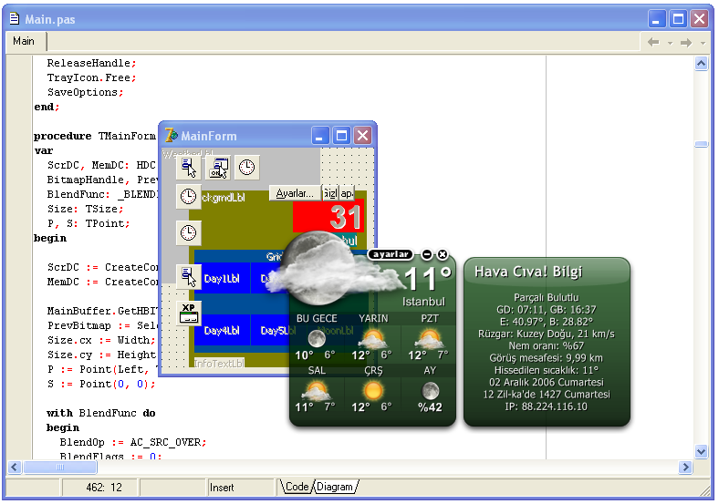
Task: Click the YARIN partly cloudy icon
Action: click(373, 340)
